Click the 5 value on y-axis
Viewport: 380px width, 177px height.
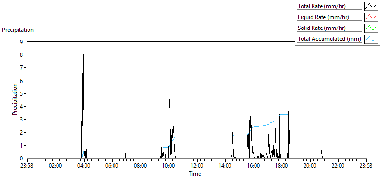(21, 93)
